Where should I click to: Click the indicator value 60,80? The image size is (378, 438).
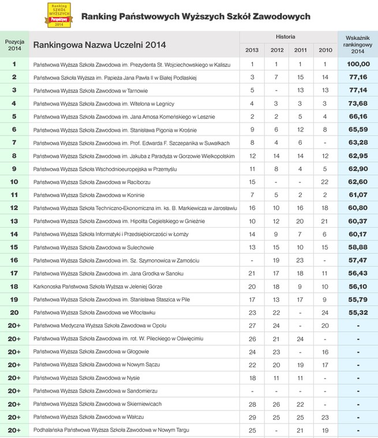click(358, 208)
